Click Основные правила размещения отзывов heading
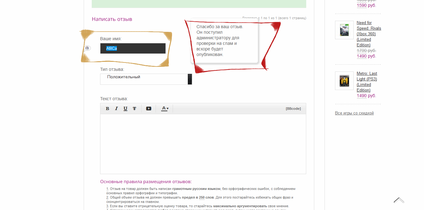 146,182
